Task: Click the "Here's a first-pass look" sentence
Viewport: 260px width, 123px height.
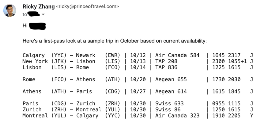Action: (x=114, y=41)
